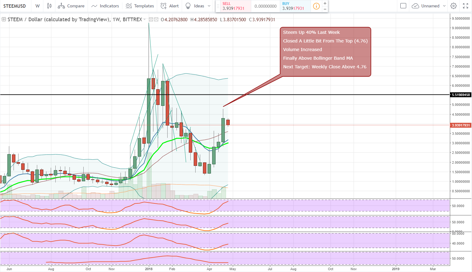
Task: Click the close price value C3.93917931
Action: pos(262,19)
